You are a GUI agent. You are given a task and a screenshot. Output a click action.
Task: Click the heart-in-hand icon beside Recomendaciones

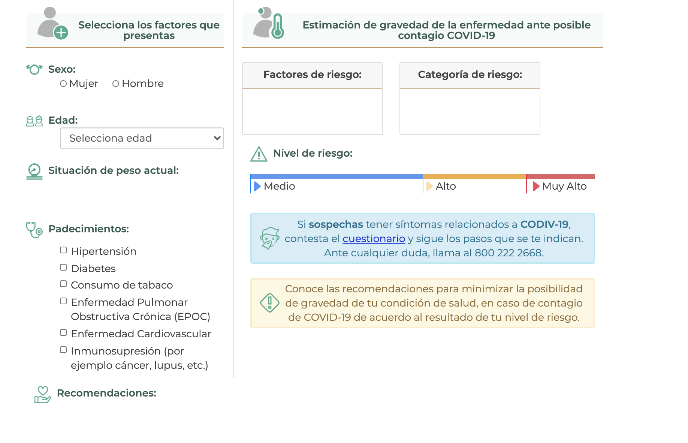pos(43,393)
